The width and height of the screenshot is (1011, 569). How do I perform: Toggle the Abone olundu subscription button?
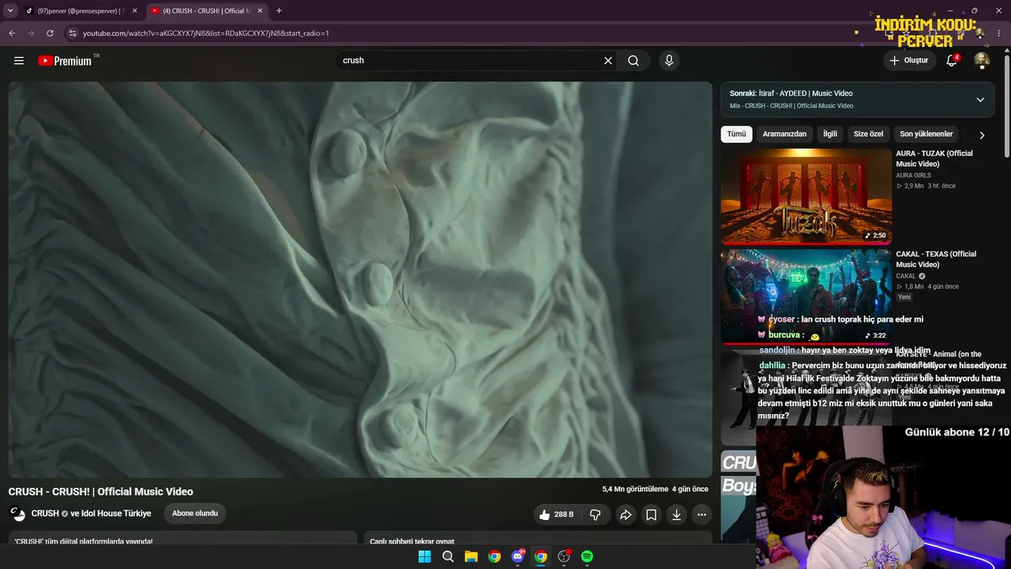pos(195,514)
